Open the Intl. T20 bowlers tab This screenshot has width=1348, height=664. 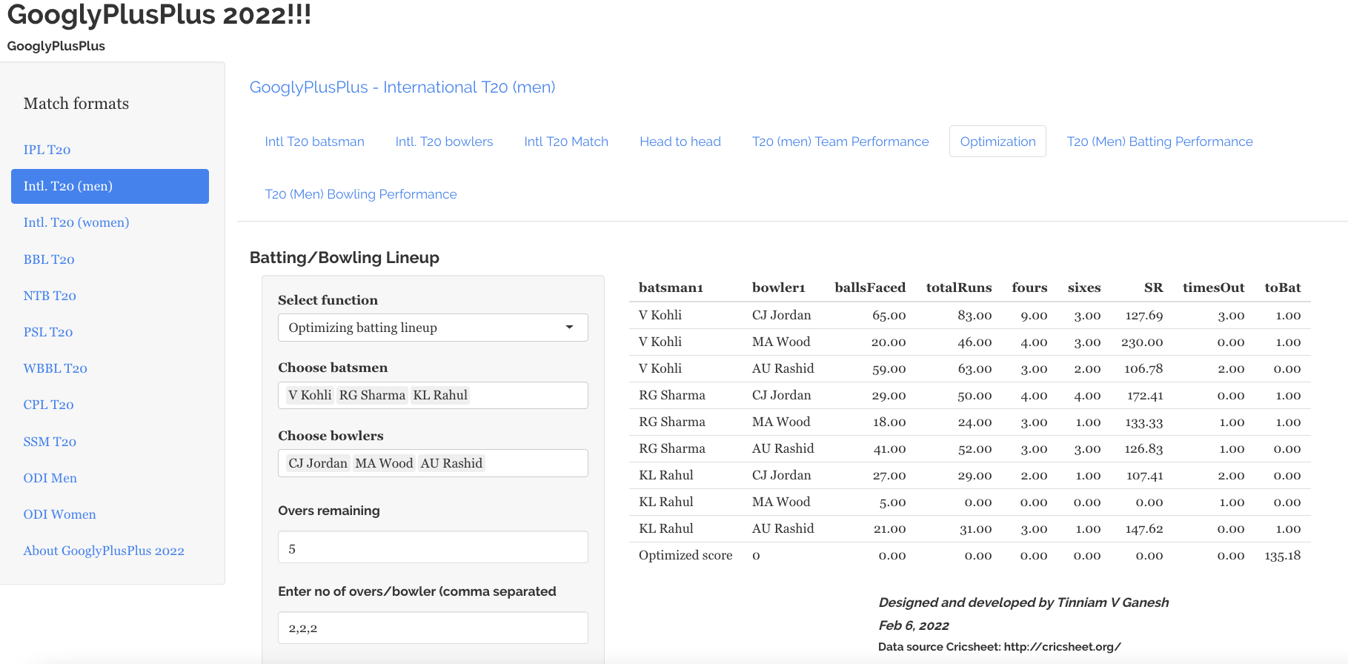[x=444, y=142]
